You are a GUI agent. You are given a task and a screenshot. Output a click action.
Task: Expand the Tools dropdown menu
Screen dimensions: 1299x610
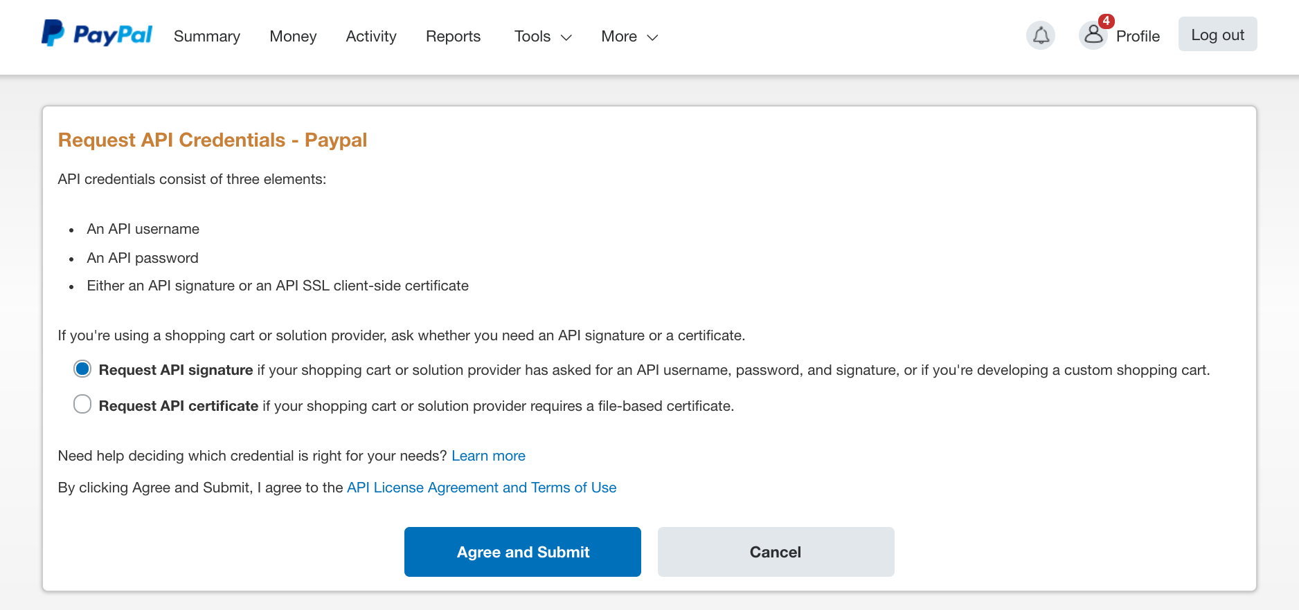coord(544,37)
